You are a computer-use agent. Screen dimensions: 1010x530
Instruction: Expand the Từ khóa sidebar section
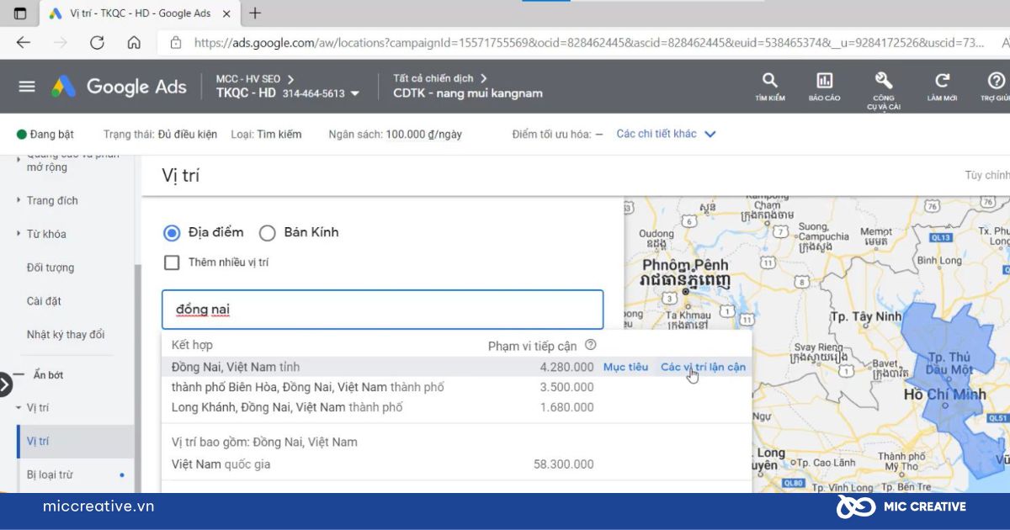(46, 234)
